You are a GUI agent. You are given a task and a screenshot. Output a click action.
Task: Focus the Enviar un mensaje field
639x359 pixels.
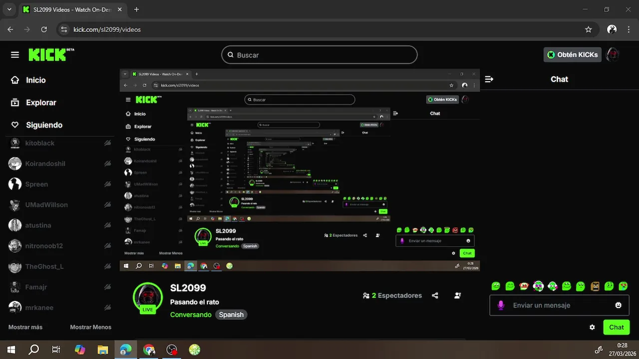[x=559, y=305]
